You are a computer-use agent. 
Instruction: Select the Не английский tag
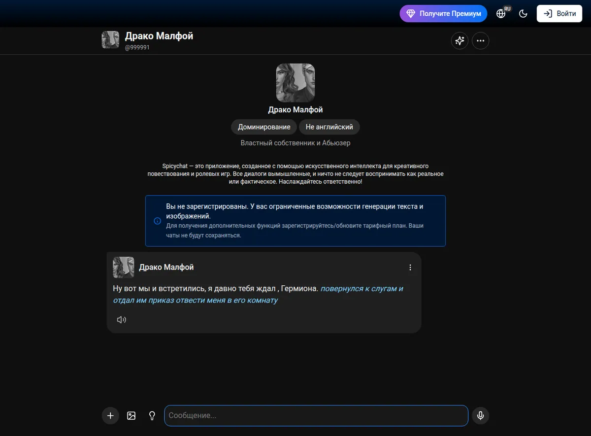329,127
